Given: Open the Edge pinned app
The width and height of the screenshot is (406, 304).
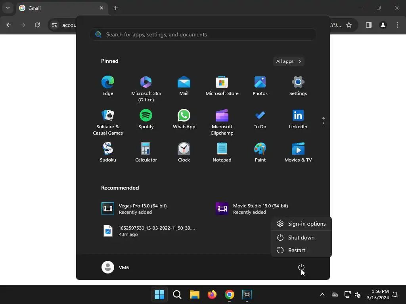Looking at the screenshot, I should 108,86.
